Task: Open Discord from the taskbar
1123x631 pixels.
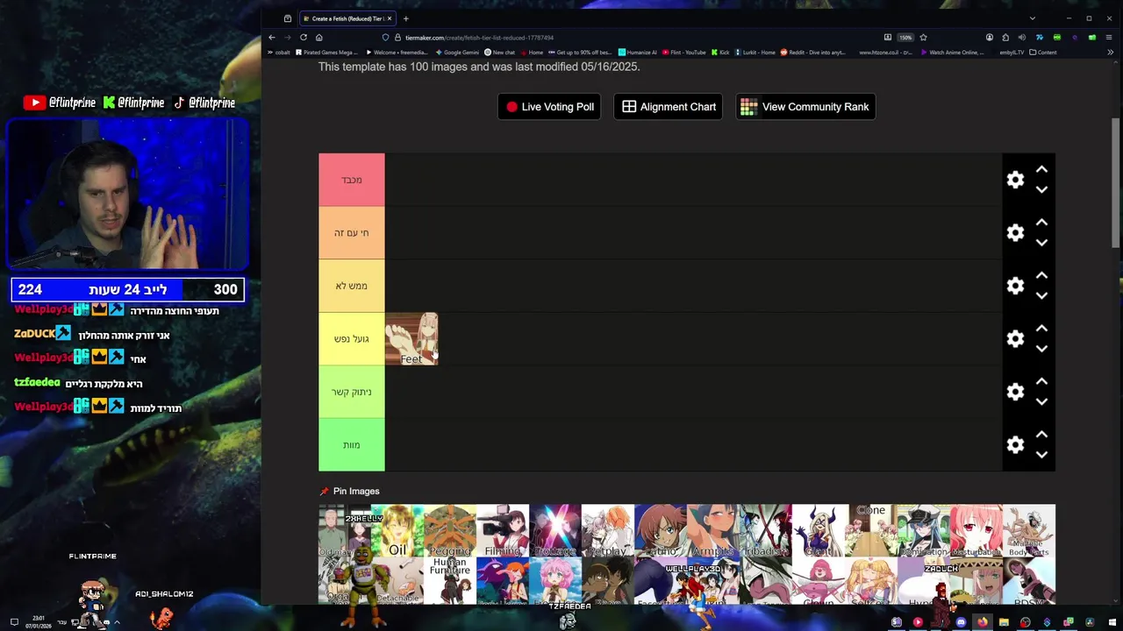Action: tap(961, 622)
